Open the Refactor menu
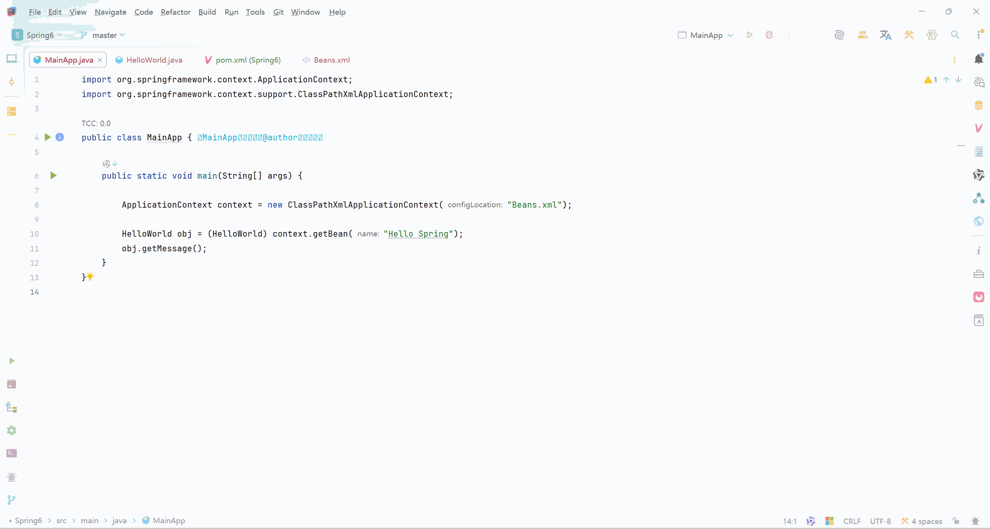Screen dimensions: 990x529 pyautogui.click(x=176, y=12)
